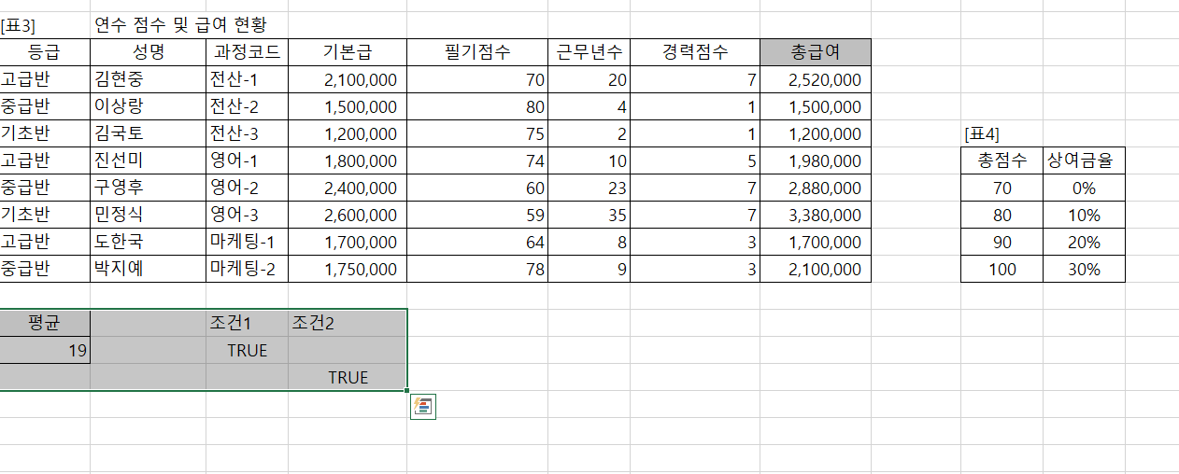Select the [표4] title cell
1179x474 pixels.
click(982, 134)
